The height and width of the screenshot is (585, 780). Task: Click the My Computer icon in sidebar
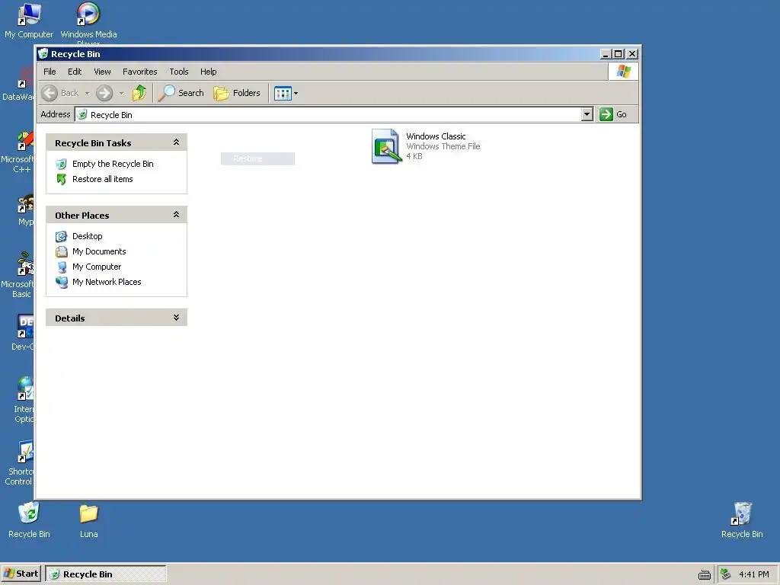coord(61,267)
